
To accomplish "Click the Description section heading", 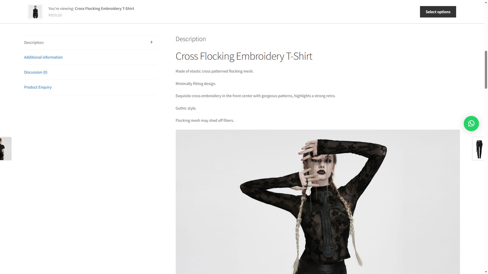I will [191, 39].
